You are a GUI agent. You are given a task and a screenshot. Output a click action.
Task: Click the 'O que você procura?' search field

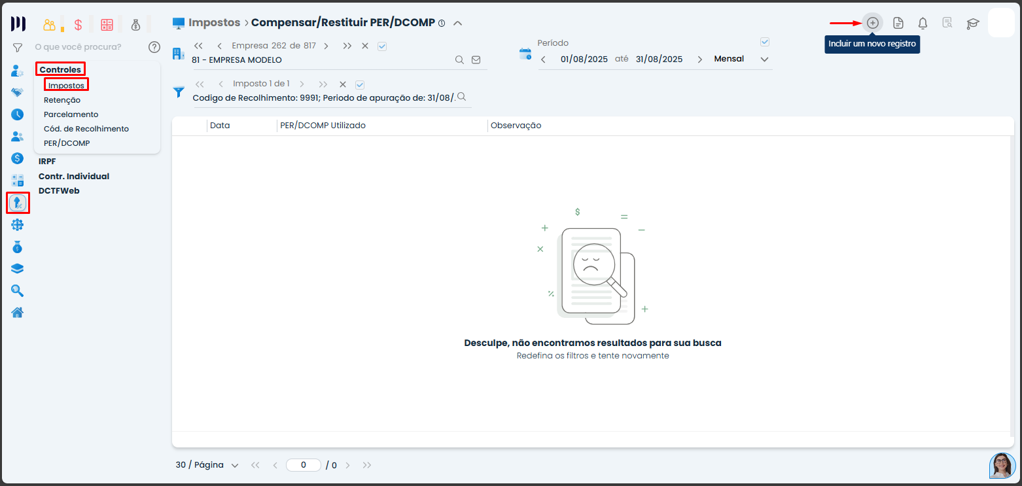tap(78, 47)
